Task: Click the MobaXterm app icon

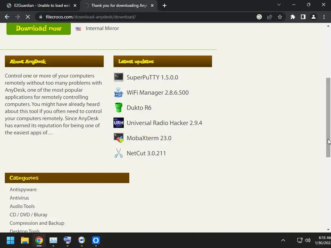Action: point(118,138)
